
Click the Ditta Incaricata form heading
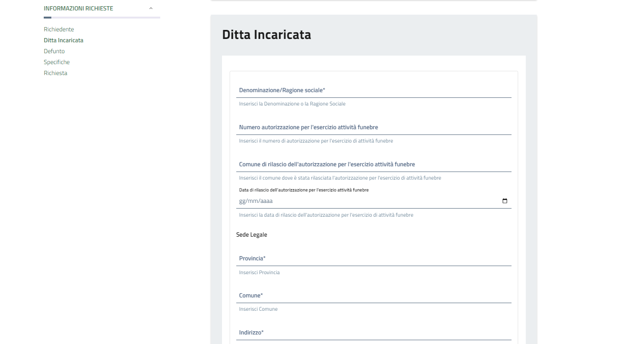point(266,35)
